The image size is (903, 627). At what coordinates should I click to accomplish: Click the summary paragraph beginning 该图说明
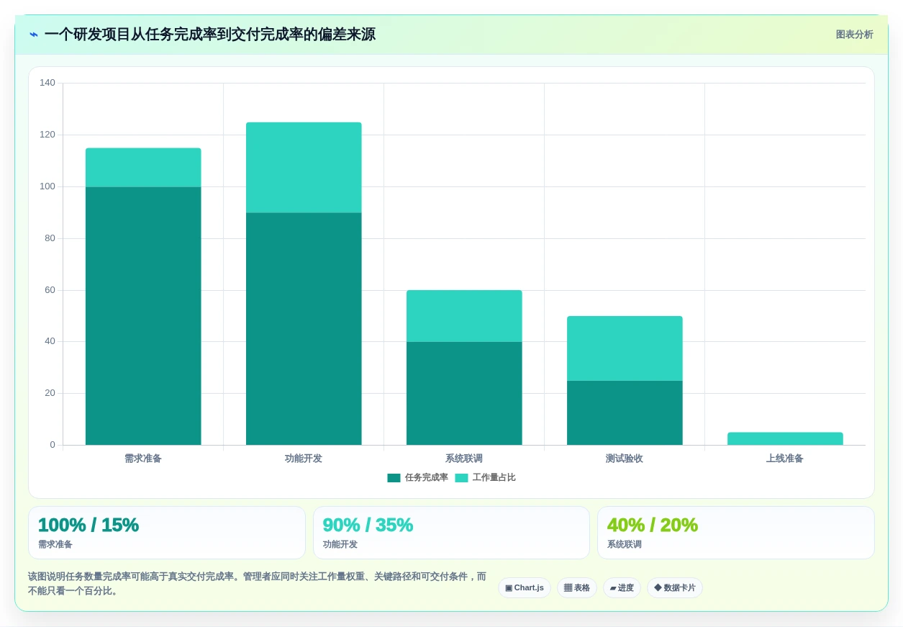point(257,584)
